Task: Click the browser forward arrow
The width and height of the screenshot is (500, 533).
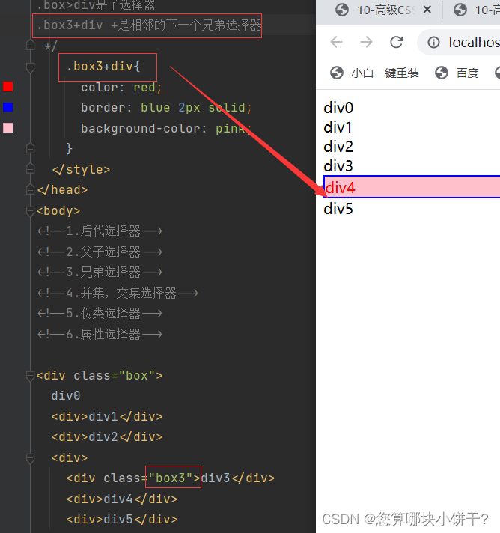Action: pyautogui.click(x=366, y=42)
